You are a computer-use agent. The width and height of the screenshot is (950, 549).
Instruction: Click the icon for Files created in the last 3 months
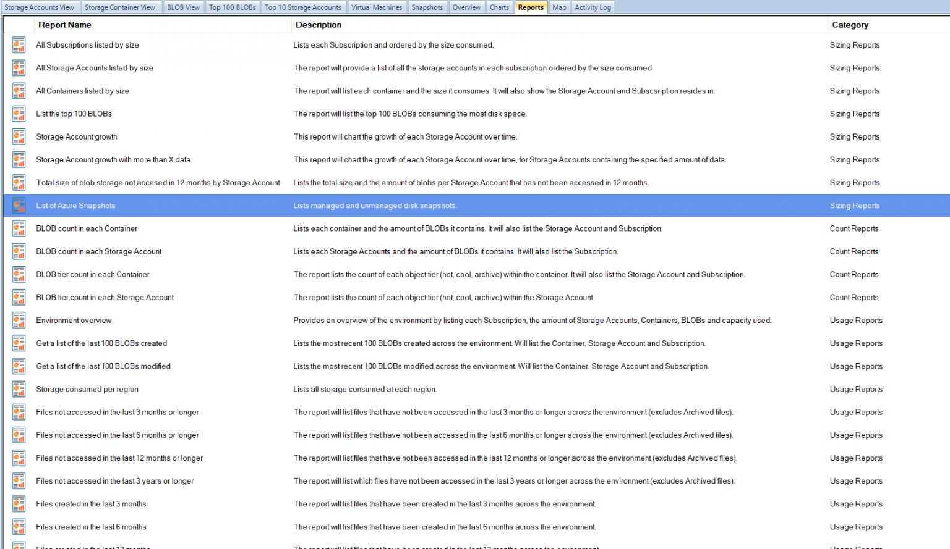click(x=19, y=504)
